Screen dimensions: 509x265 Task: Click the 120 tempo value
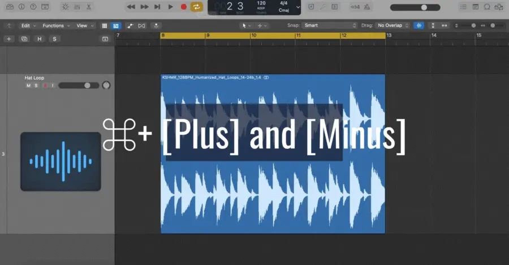pyautogui.click(x=261, y=3)
